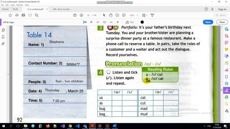Print the PDF using printer icon
Screen dimensions: 230x129
[x=23, y=15]
